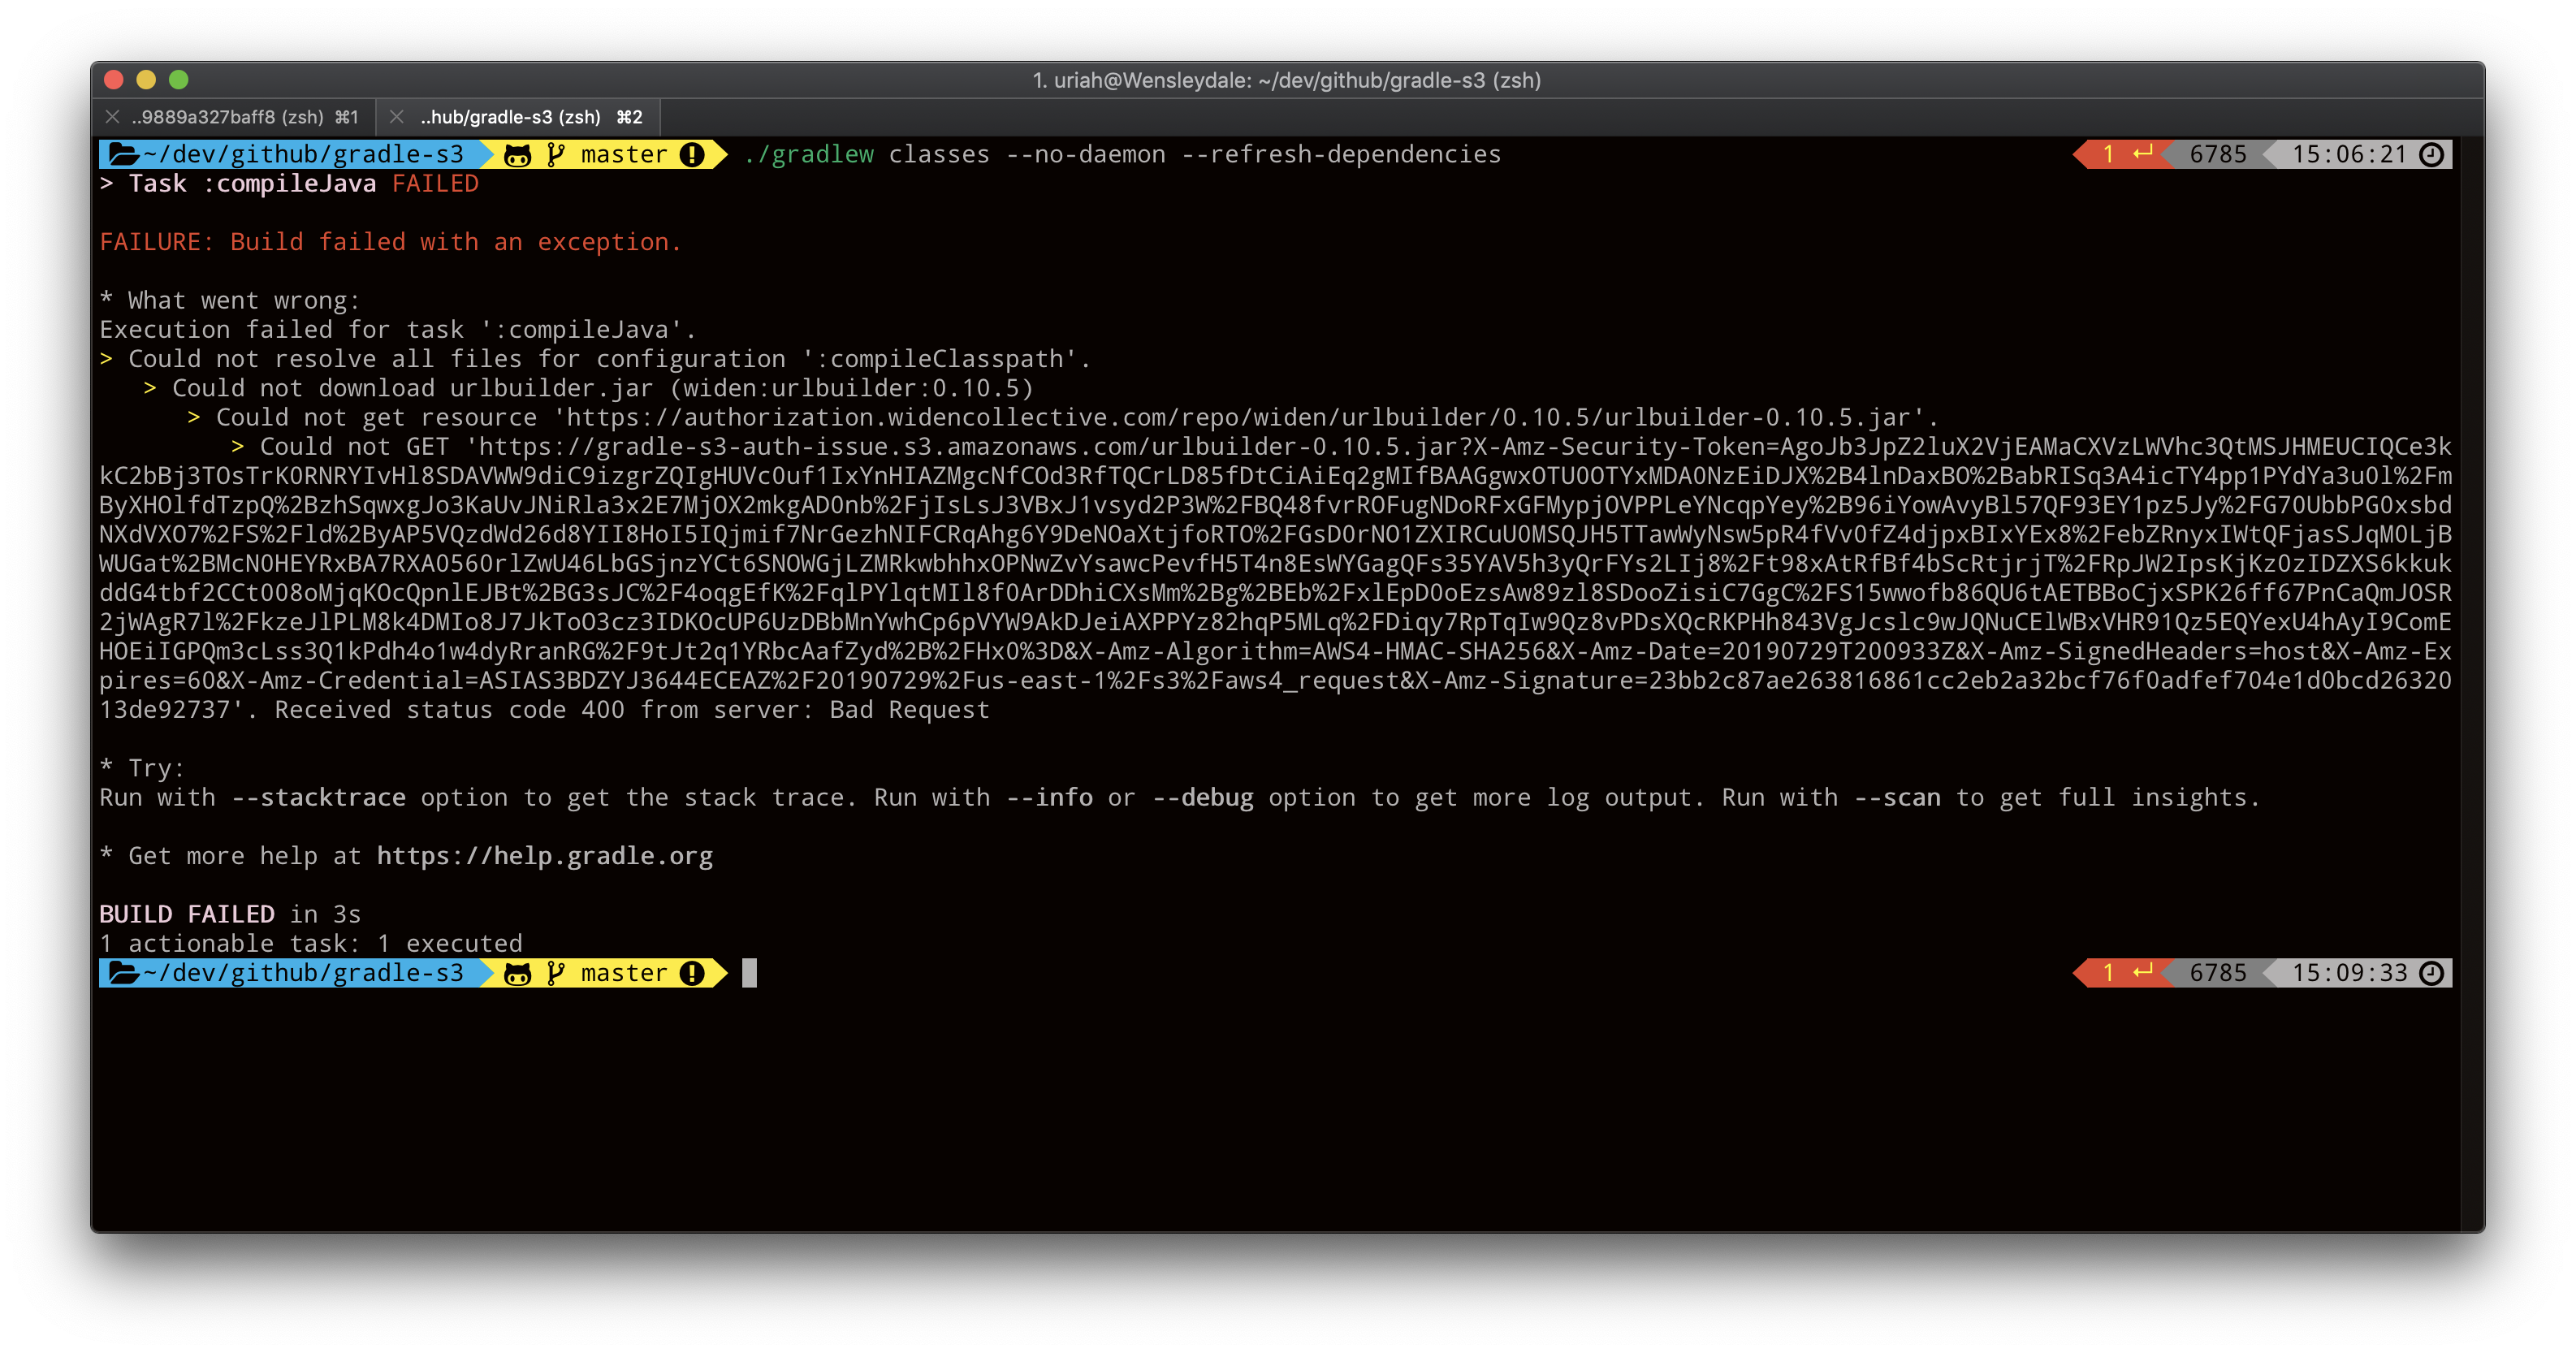Click the GitHub octocat icon in first prompt
This screenshot has height=1353, width=2576.
[x=517, y=155]
